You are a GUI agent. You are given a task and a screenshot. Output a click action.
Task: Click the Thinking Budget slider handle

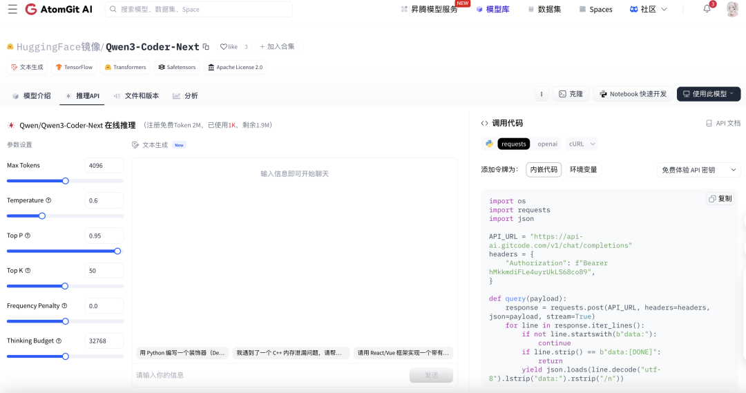pos(66,356)
